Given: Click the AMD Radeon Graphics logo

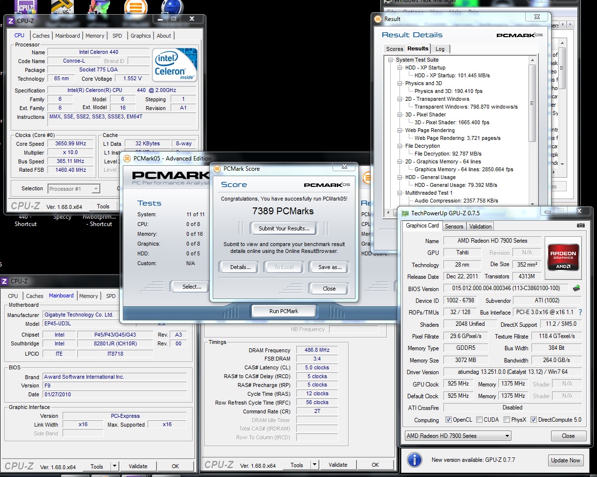Looking at the screenshot, I should [563, 257].
